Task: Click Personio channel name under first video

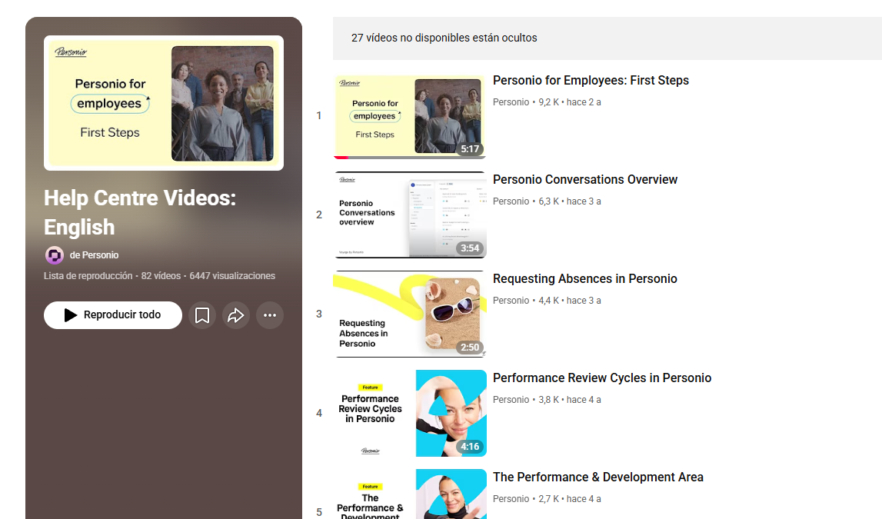Action: [511, 102]
